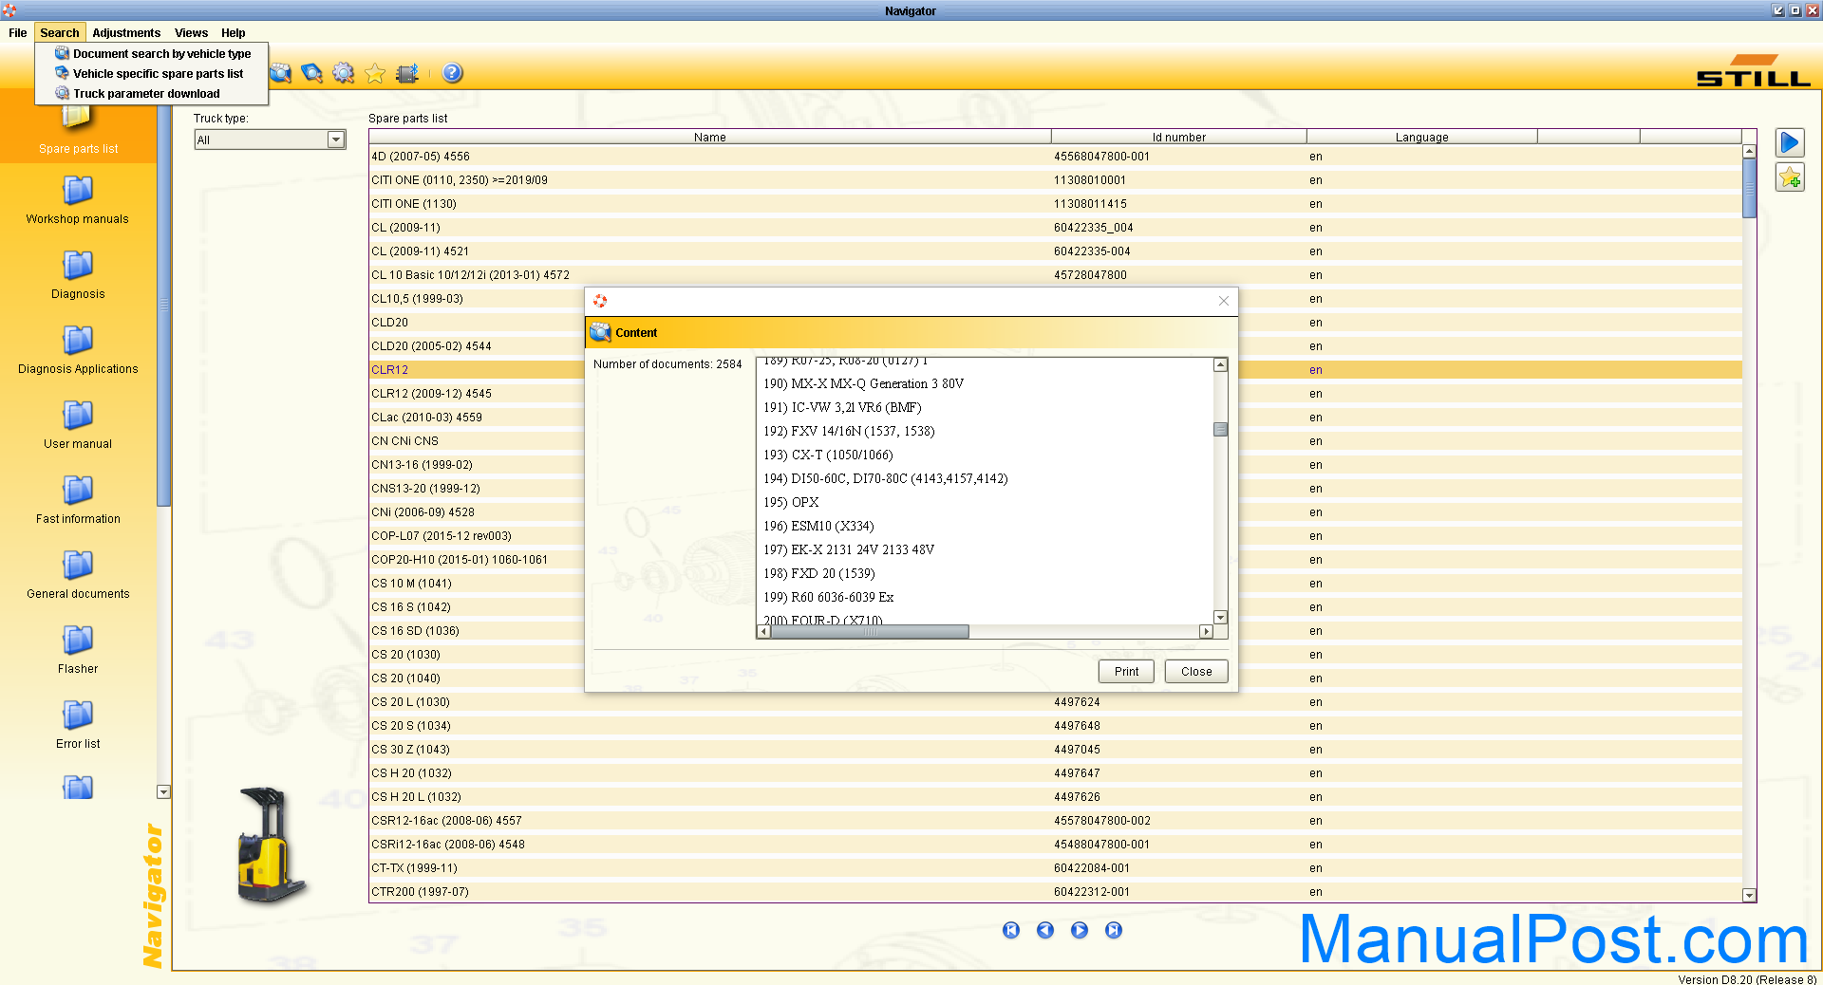Click the spare parts list vertical scrollbar thumb
The height and width of the screenshot is (985, 1823).
(1749, 188)
